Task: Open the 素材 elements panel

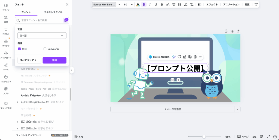Action: coord(6,19)
